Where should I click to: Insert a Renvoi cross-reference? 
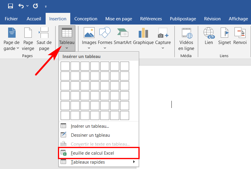click(240, 36)
